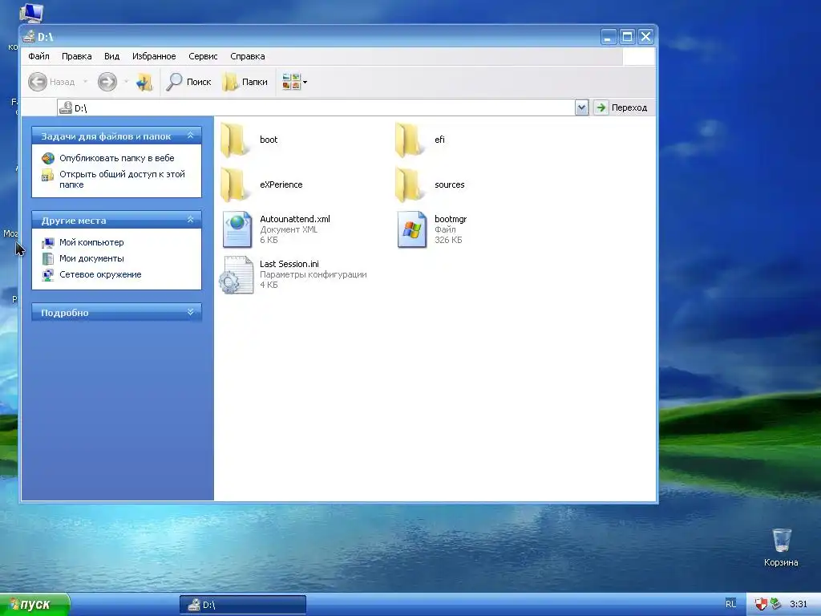The height and width of the screenshot is (616, 821).
Task: Collapse the Задачи для файлов и папок panel
Action: point(191,136)
